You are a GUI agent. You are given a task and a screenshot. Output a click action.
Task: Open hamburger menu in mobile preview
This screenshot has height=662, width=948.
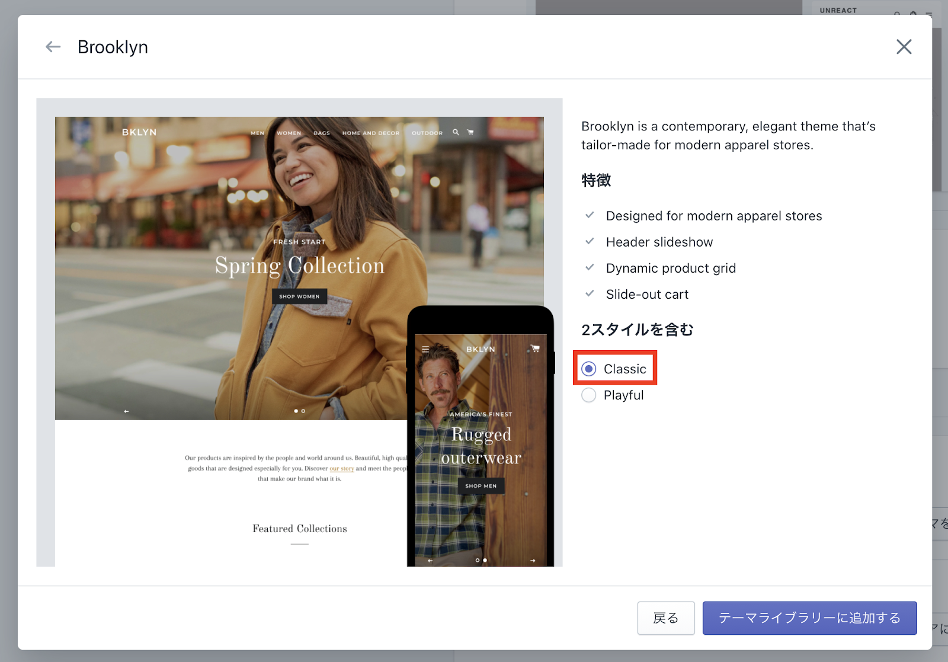[x=425, y=350]
